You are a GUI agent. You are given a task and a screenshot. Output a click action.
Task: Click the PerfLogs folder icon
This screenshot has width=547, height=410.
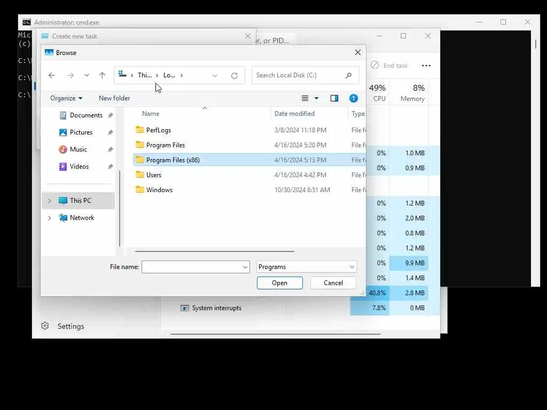[140, 130]
